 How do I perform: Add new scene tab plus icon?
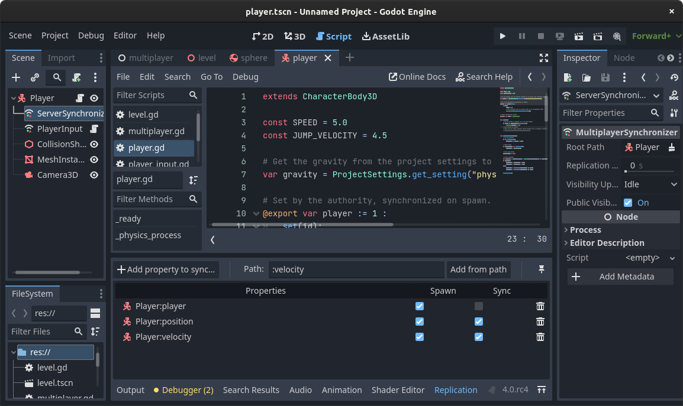click(x=349, y=57)
